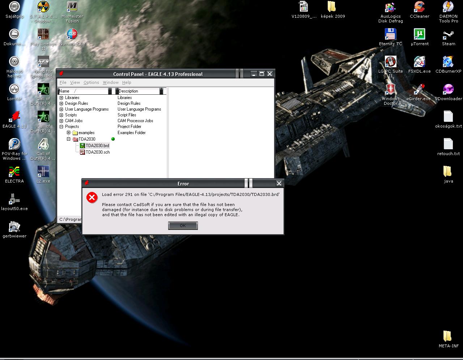463x360 pixels.
Task: Launch Call of Duty 4 shortcut beside Lomtár
Action: [43, 95]
